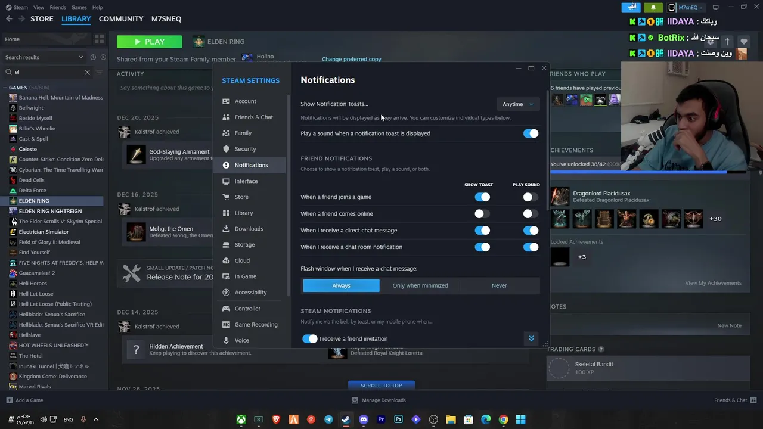Clear the library search with X

87,72
